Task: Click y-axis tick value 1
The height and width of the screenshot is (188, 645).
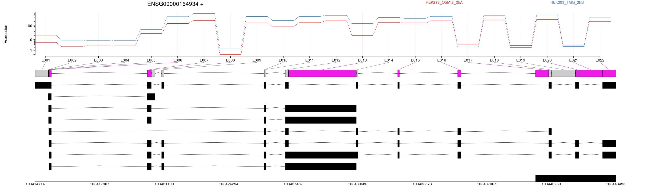Action: pyautogui.click(x=31, y=50)
